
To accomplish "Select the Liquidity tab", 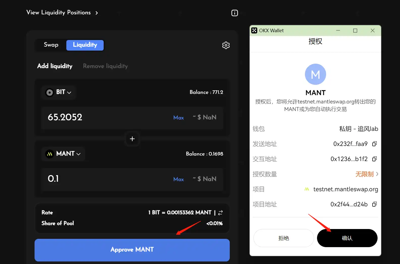I will (x=85, y=45).
